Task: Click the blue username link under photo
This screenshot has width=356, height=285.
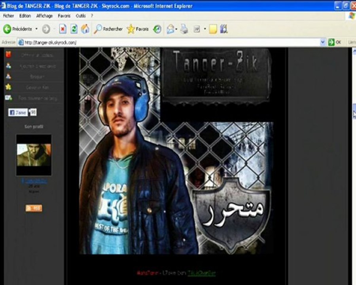Action: pos(34,181)
